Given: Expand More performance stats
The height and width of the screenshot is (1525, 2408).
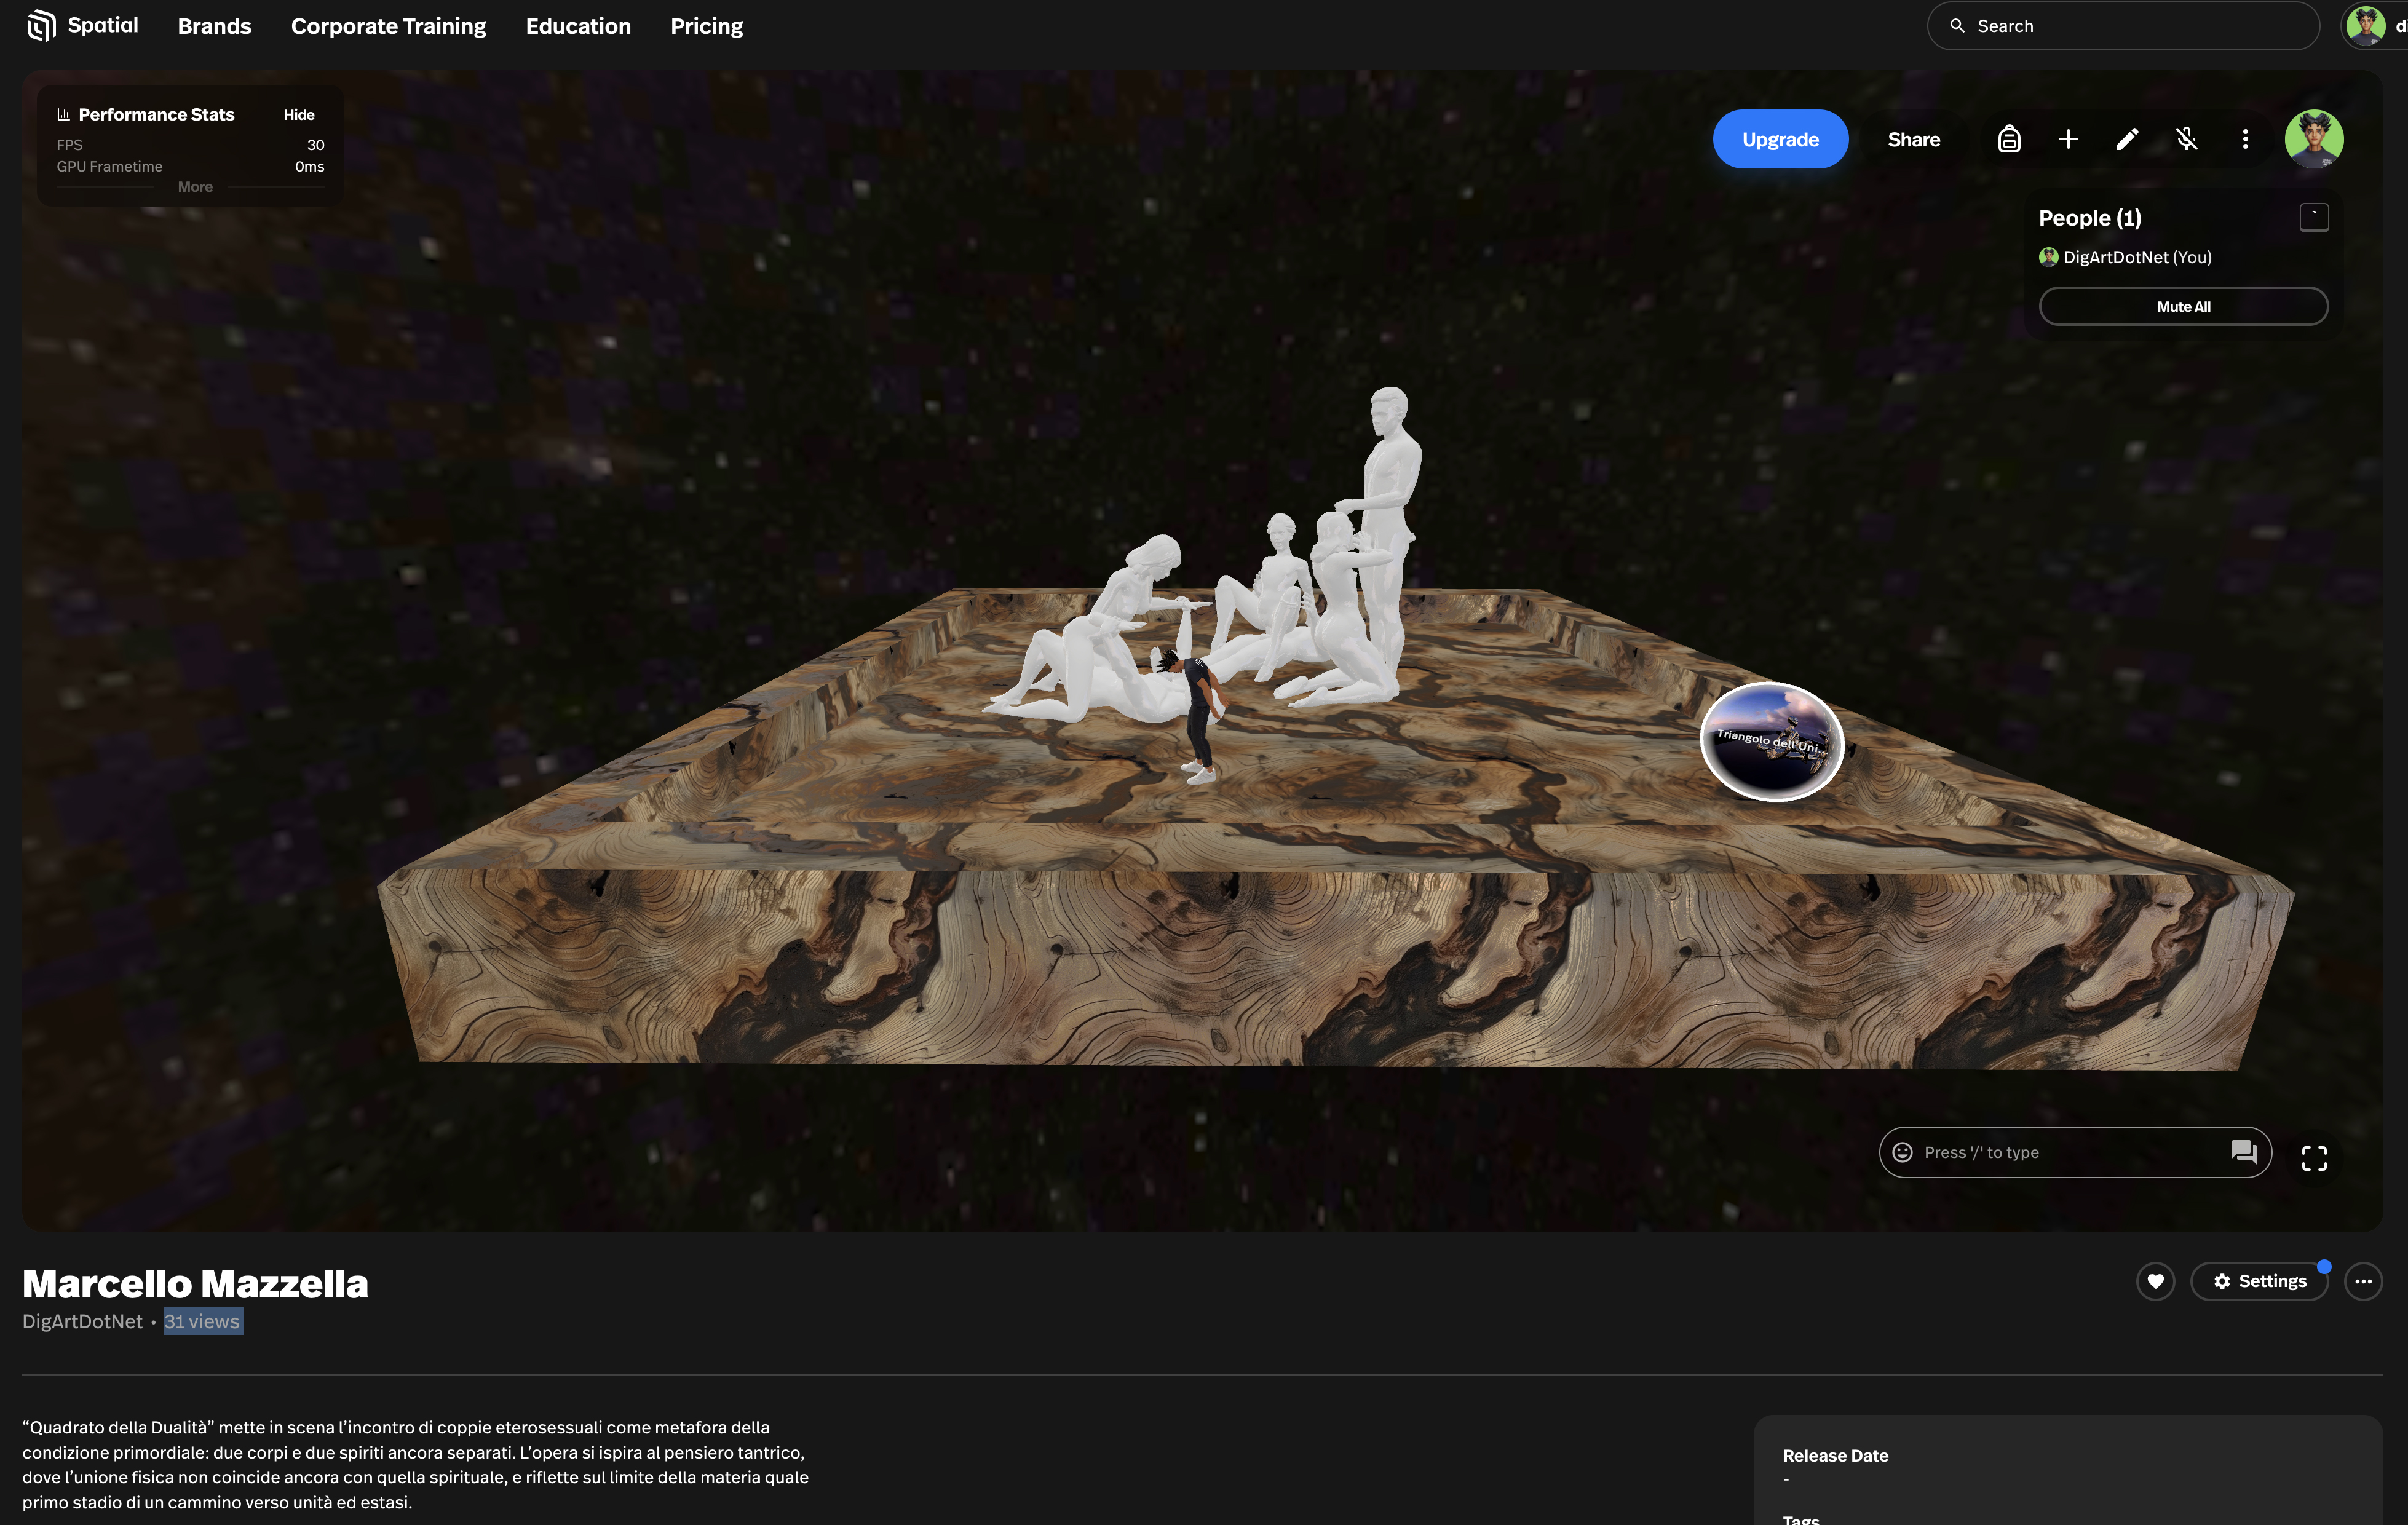Looking at the screenshot, I should click(195, 187).
